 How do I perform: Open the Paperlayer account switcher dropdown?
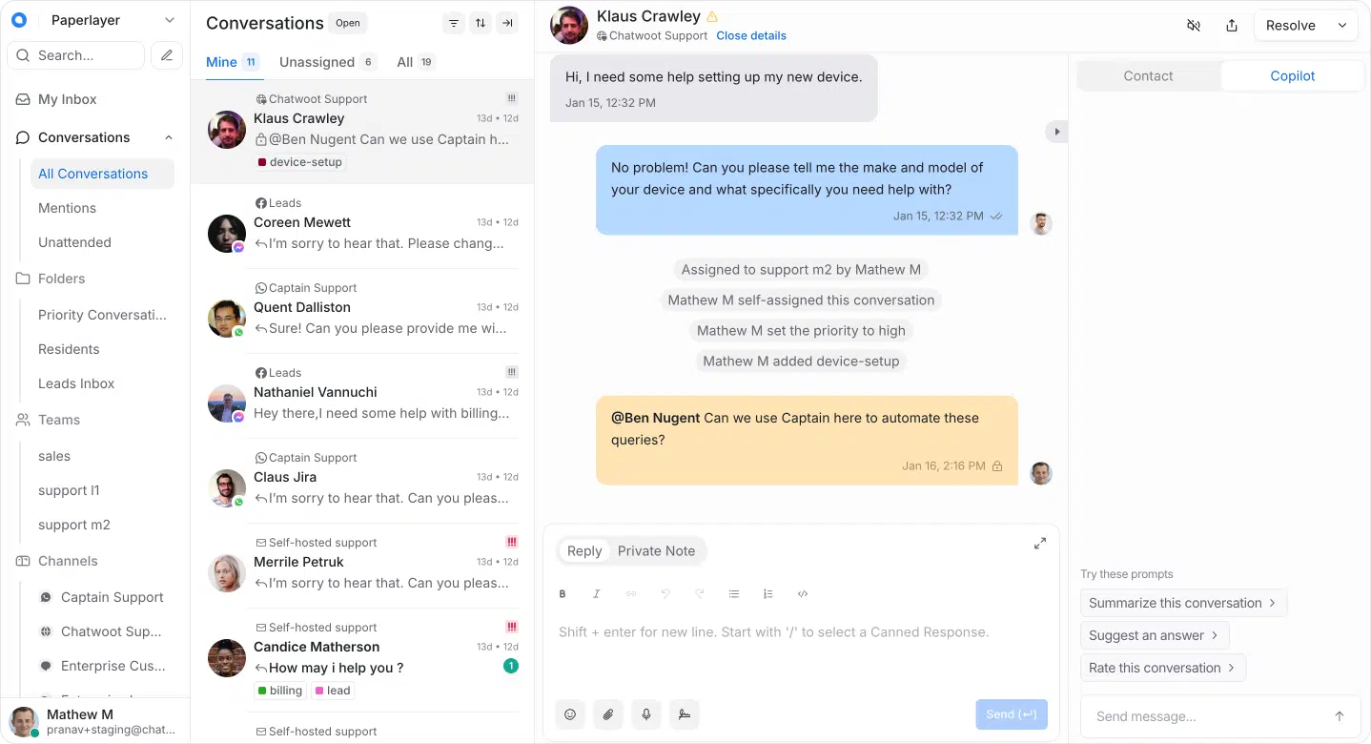[x=170, y=20]
